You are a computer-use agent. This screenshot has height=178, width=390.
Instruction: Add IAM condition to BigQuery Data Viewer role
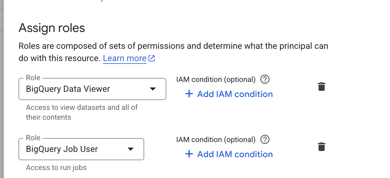pos(235,94)
